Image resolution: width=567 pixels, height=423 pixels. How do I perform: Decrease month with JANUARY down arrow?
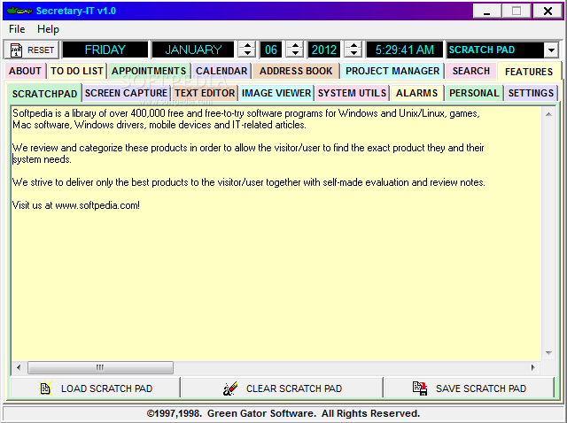247,53
